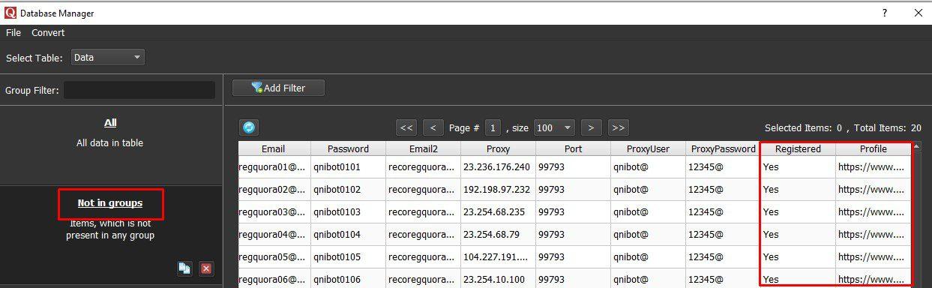
Task: Click the ProxyUser column header
Action: coord(648,148)
